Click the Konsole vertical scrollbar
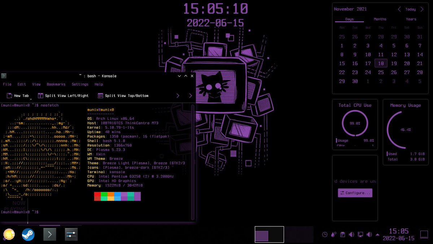 coord(193,162)
